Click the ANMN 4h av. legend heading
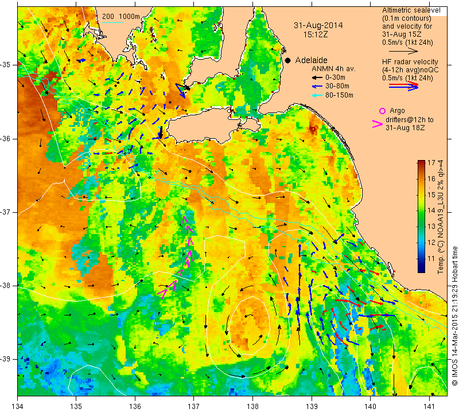 coord(333,69)
